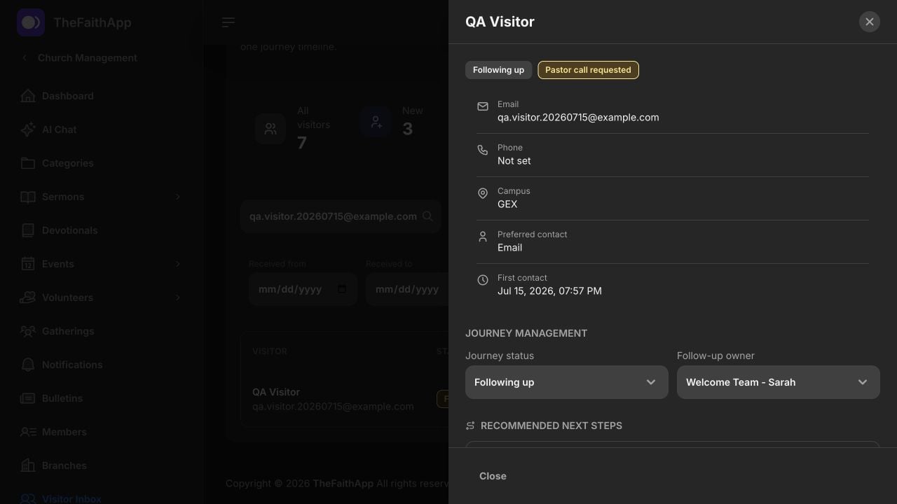Screen dimensions: 897x504
Task: Click Events calendar icon
Action: (28, 264)
